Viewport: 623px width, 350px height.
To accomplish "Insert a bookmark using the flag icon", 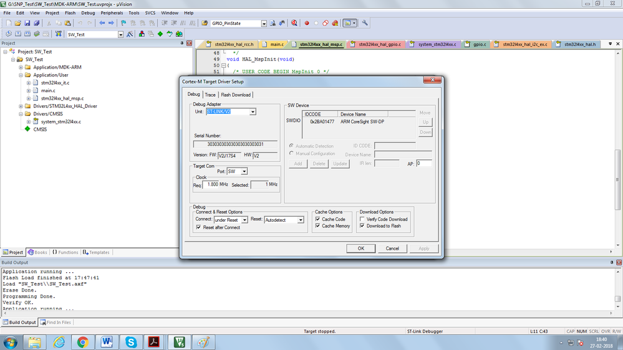I will point(123,24).
